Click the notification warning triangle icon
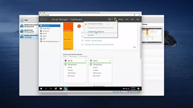 click(x=86, y=24)
